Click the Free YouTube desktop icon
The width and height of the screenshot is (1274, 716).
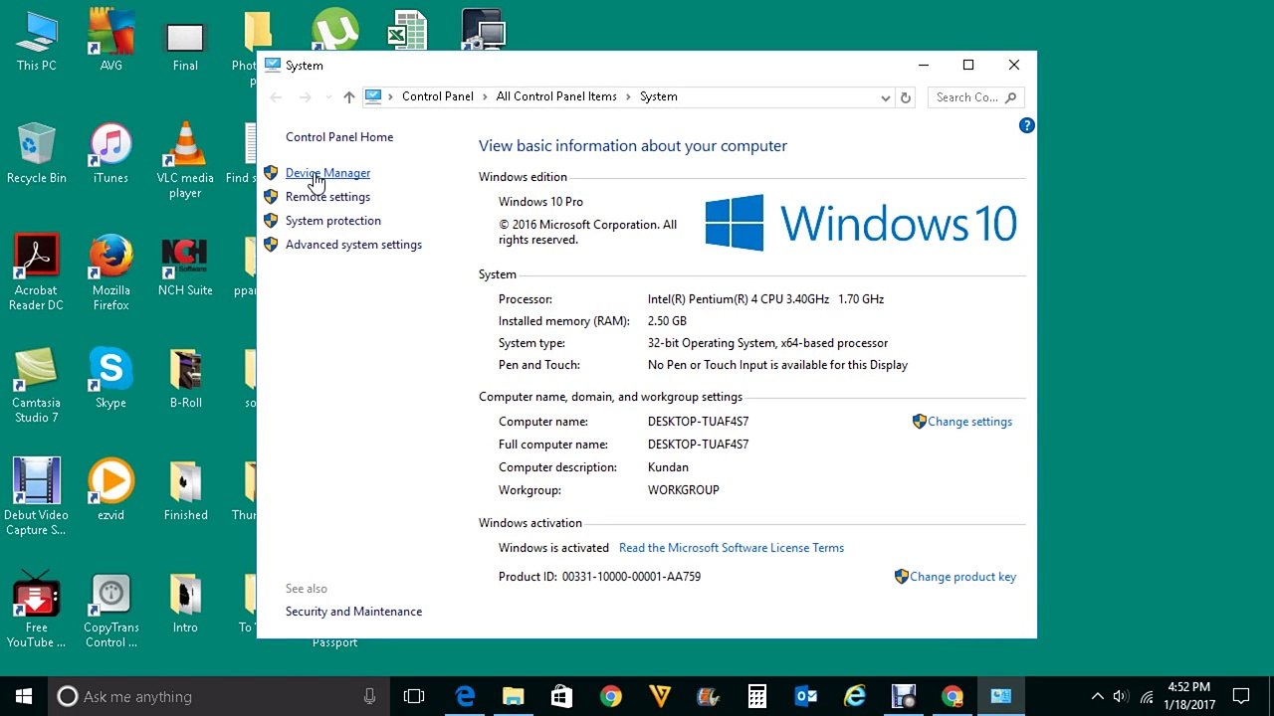(x=36, y=610)
